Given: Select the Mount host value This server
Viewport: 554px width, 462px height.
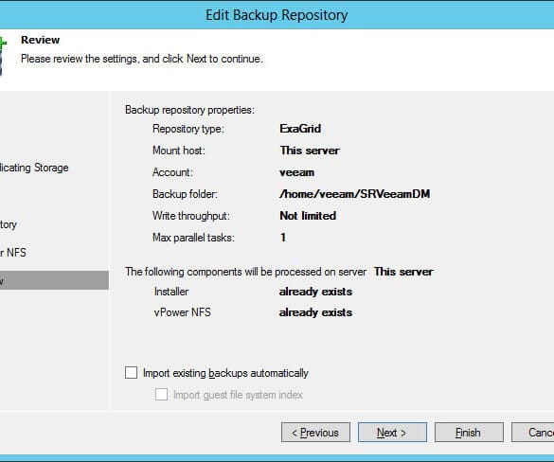Looking at the screenshot, I should click(310, 151).
